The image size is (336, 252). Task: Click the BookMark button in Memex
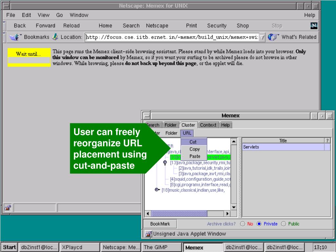(x=160, y=224)
